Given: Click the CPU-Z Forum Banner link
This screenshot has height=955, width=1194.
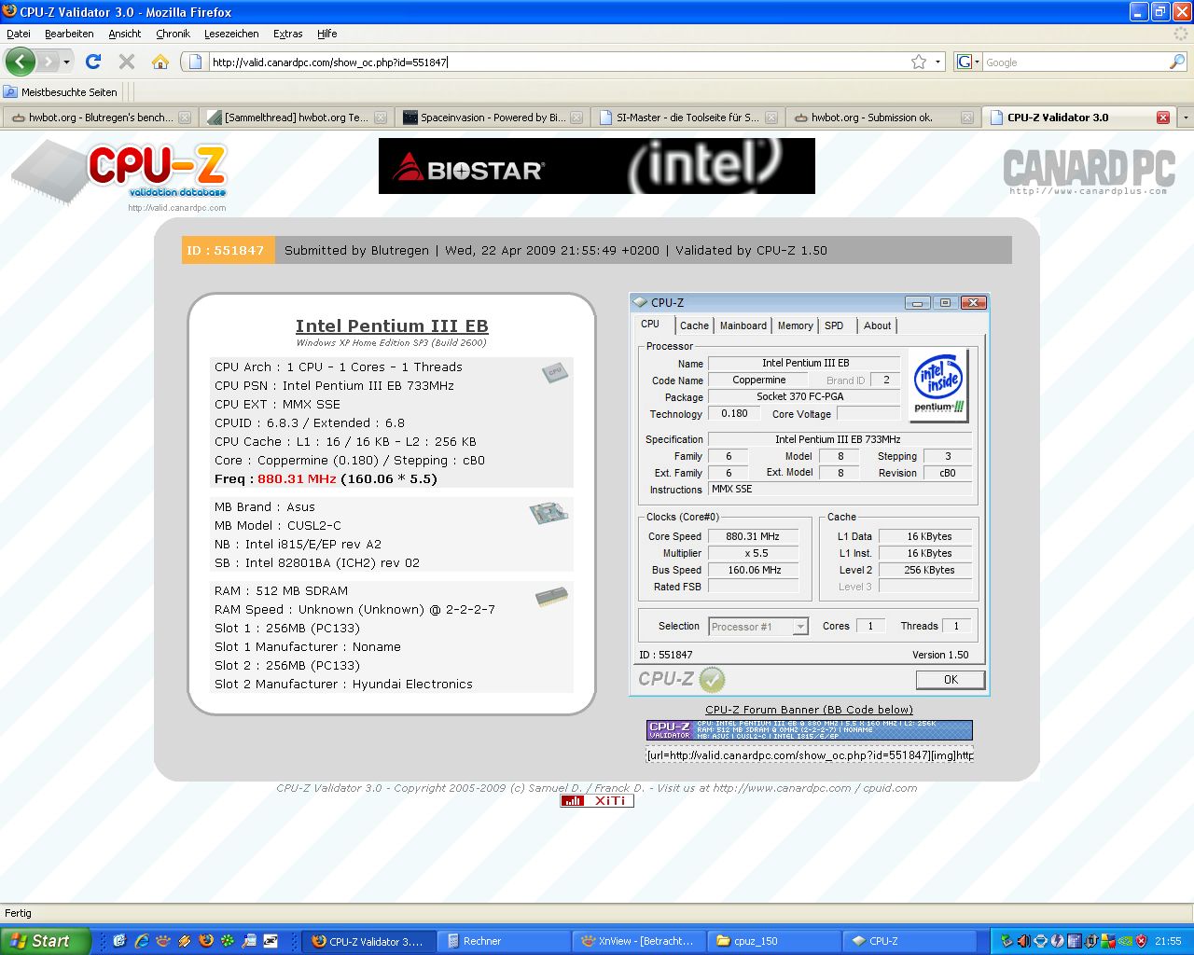Looking at the screenshot, I should pos(809,710).
